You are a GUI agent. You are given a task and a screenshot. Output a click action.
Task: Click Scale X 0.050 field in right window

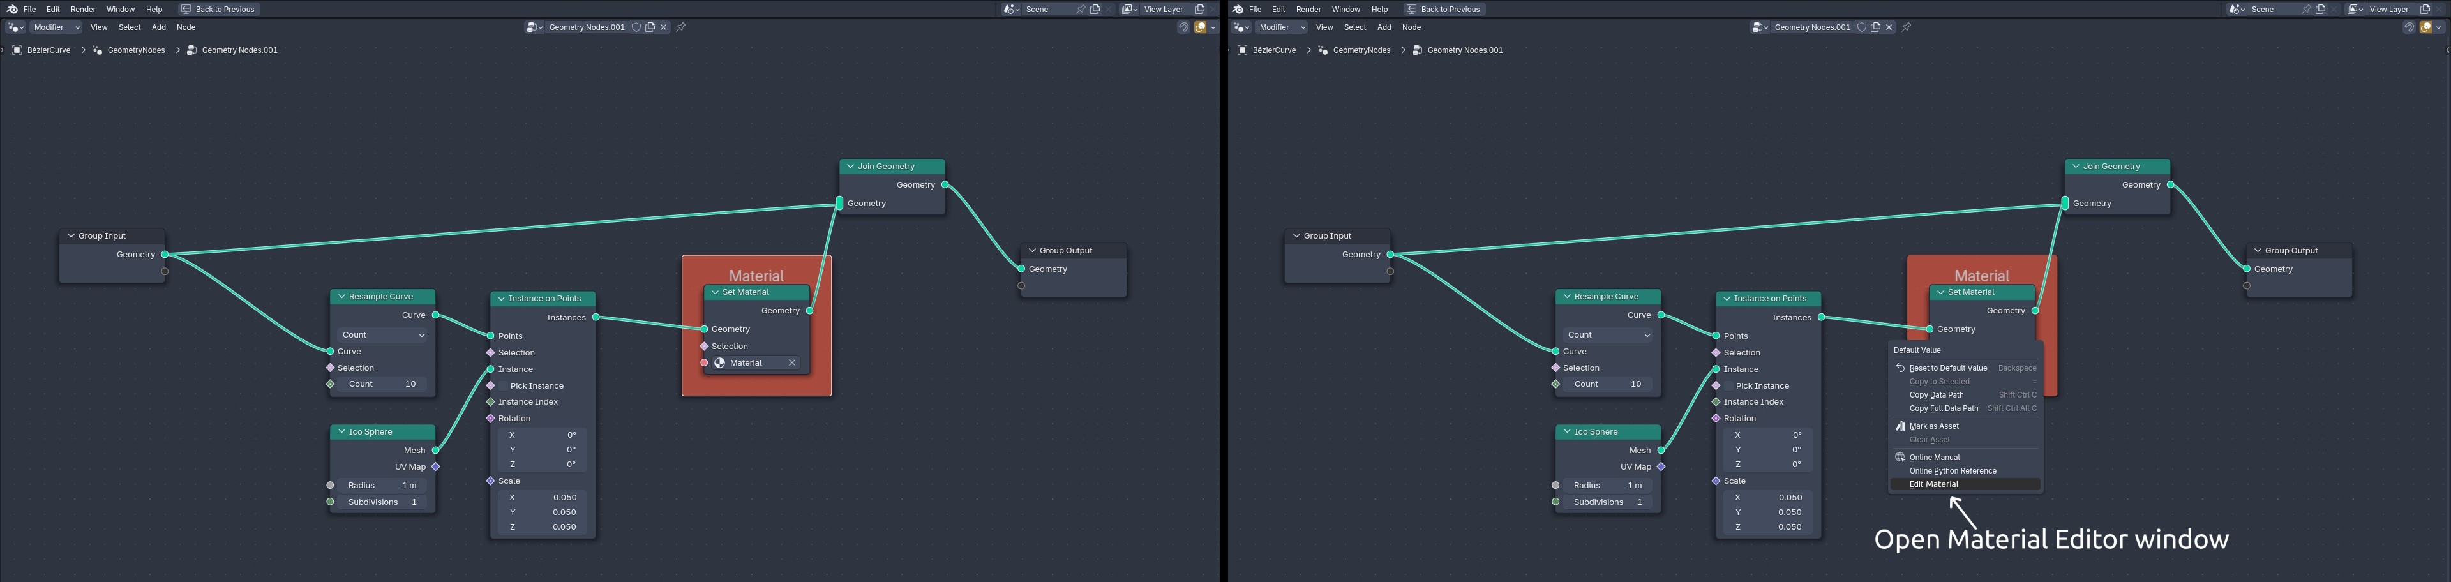point(1768,497)
